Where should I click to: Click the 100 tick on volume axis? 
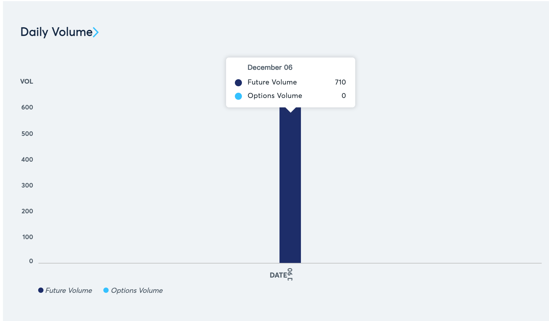[28, 237]
